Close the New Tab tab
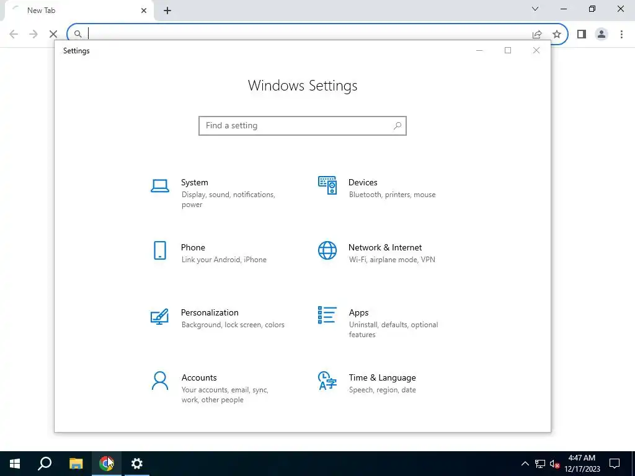 (x=144, y=11)
